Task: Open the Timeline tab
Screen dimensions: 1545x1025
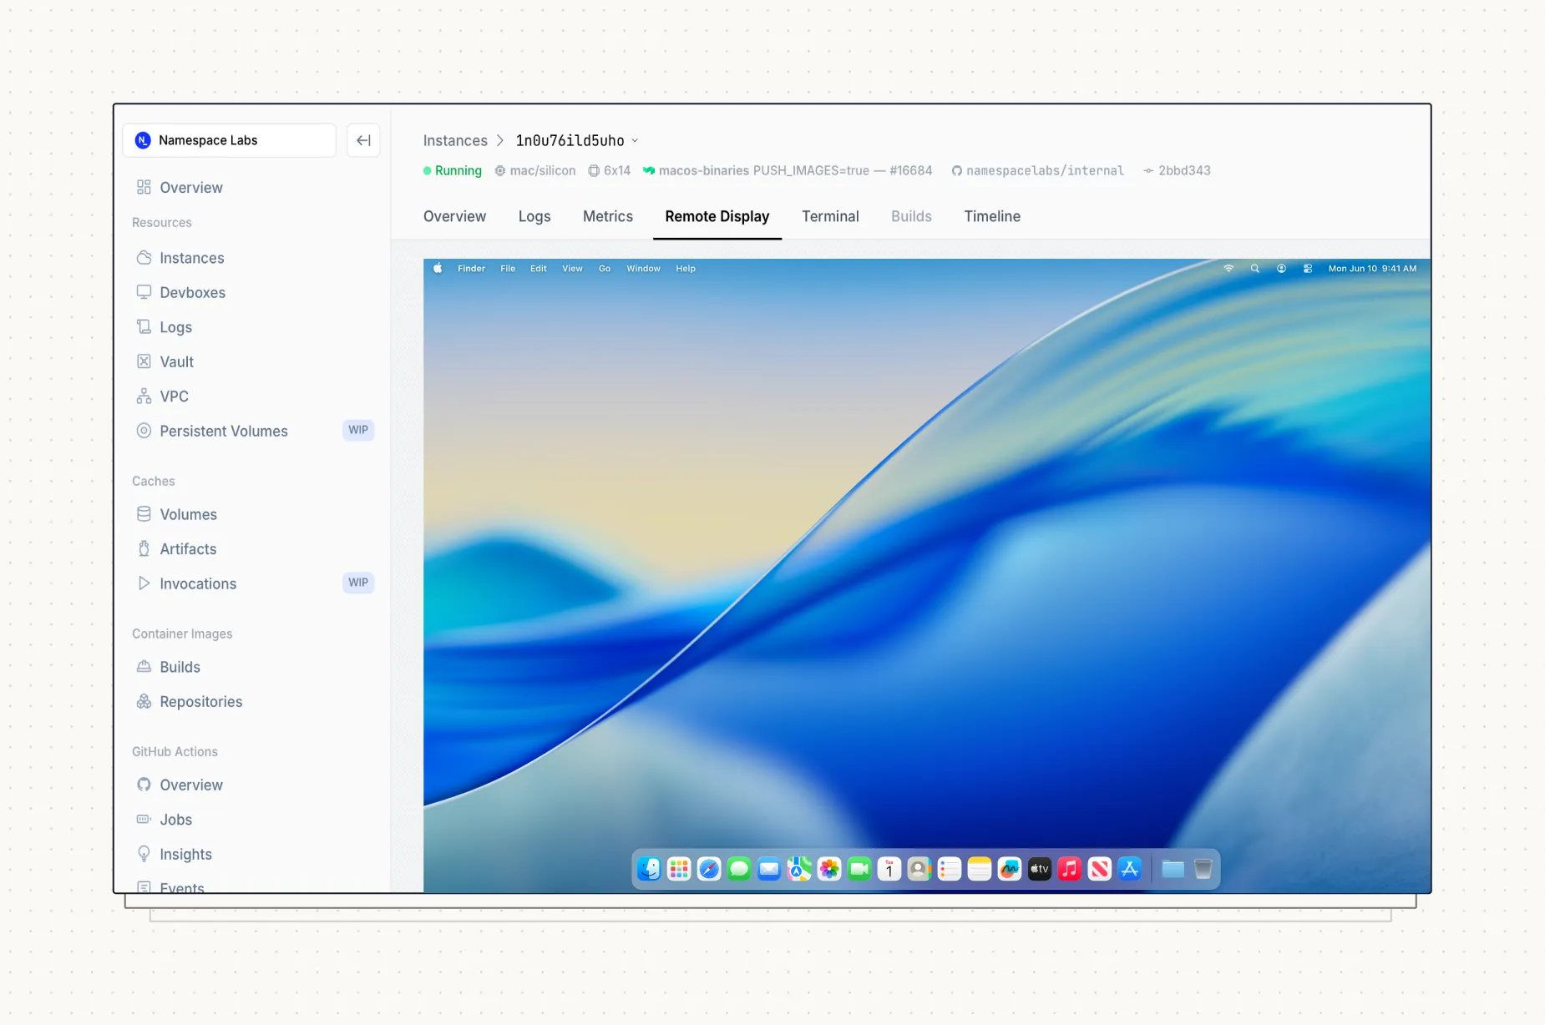Action: 992,216
